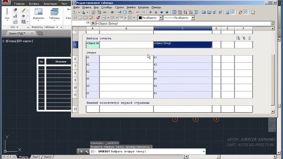
Task: Open the Таблицы ribbon button
Action: 54,14
